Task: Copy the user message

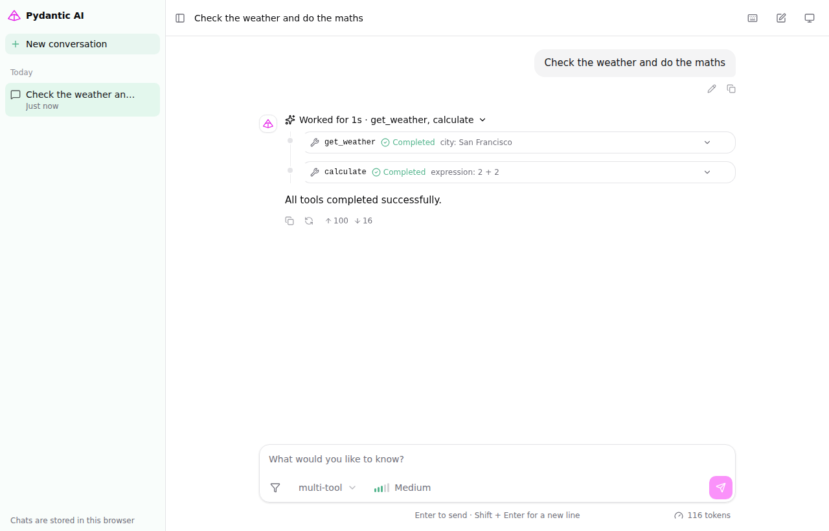Action: pos(731,89)
